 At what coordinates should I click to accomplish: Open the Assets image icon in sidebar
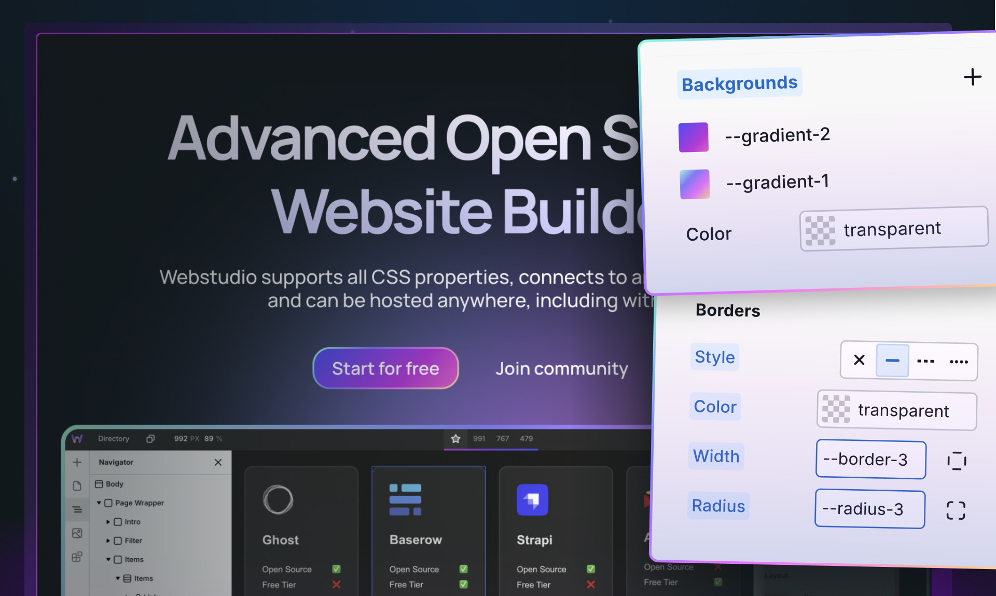pyautogui.click(x=78, y=533)
